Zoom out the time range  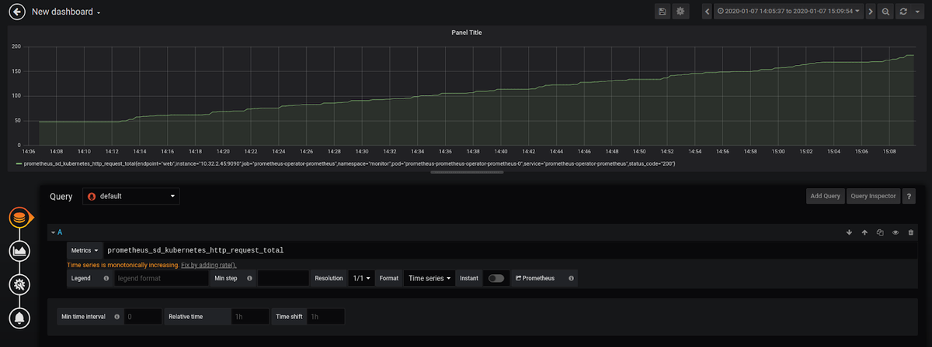pos(885,12)
